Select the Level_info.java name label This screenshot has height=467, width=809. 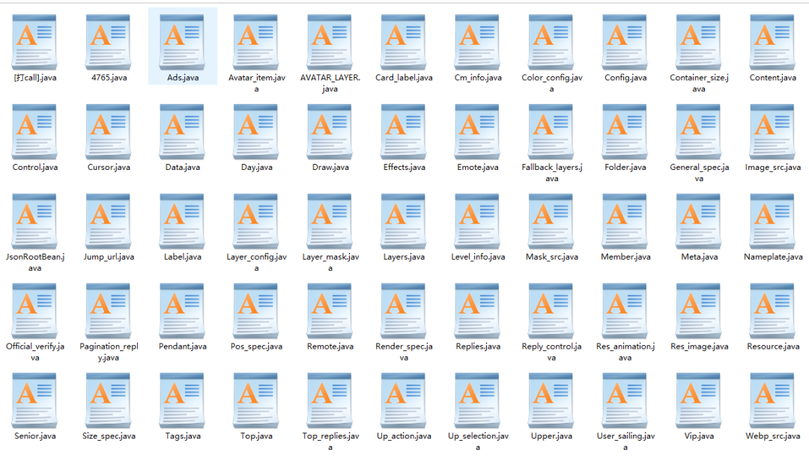pos(478,257)
